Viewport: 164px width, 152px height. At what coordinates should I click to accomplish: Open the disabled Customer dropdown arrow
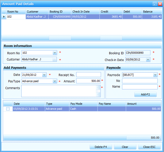click(x=55, y=60)
